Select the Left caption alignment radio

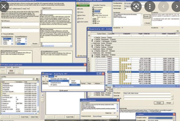93,19
